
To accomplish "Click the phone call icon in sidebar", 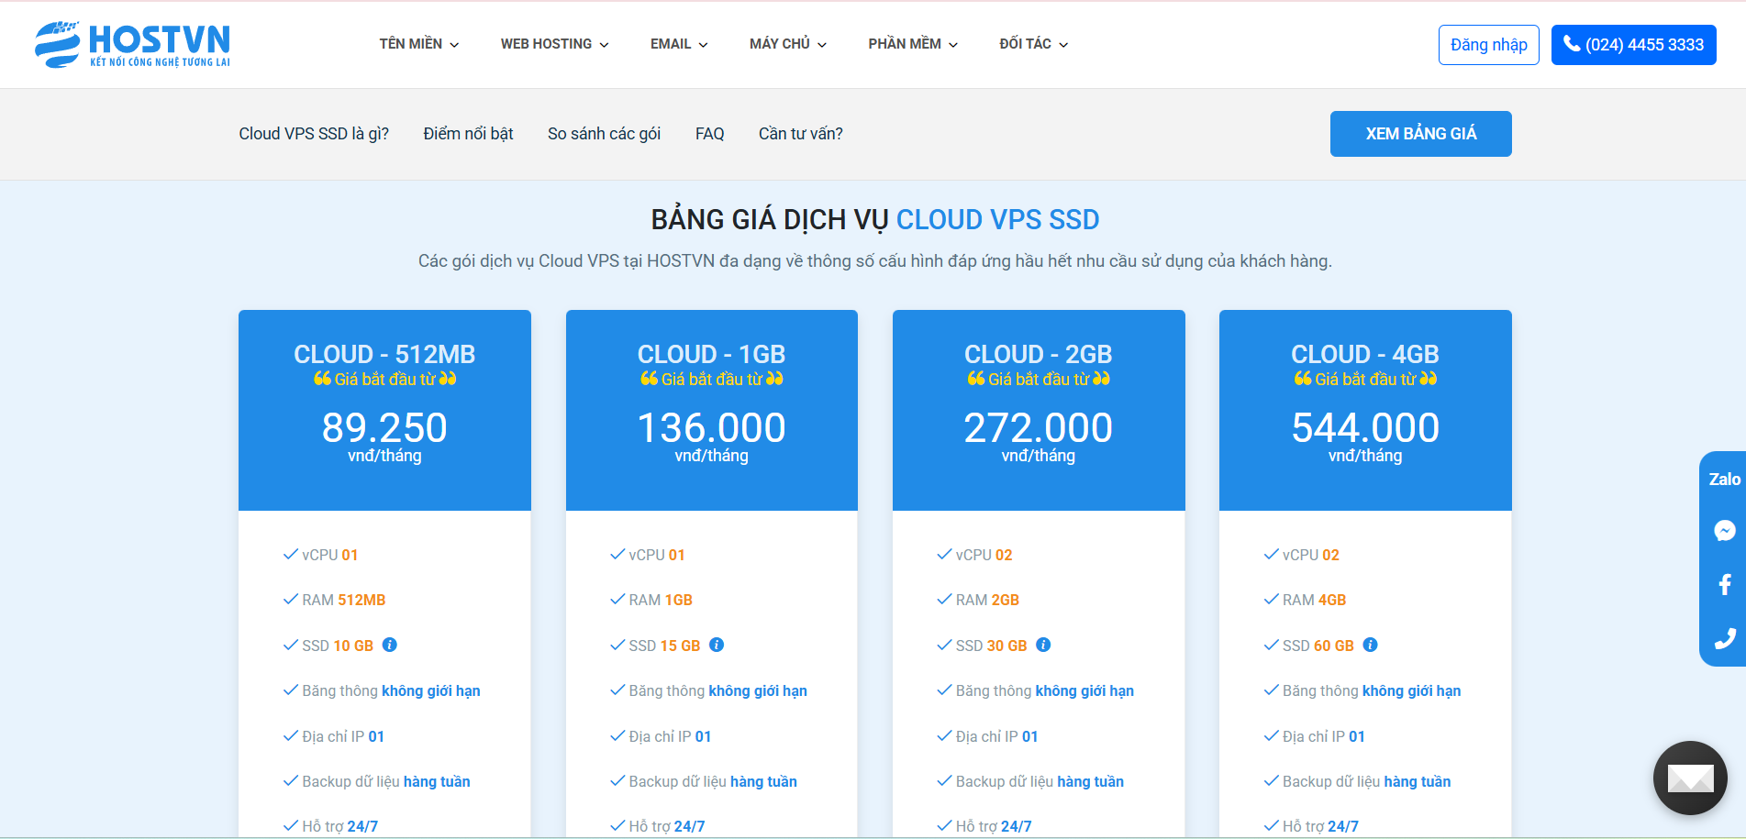I will (x=1724, y=638).
